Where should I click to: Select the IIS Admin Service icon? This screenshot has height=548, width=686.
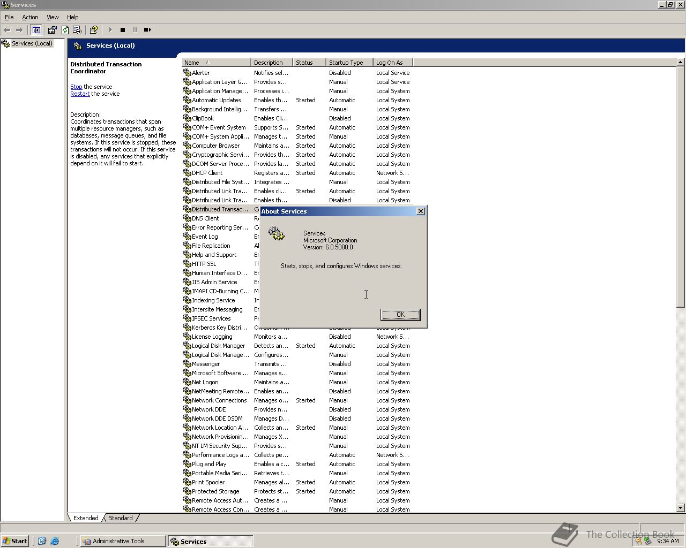[x=187, y=281]
